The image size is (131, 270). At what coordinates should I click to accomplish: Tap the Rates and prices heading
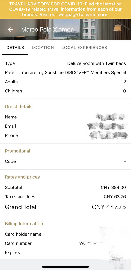22,177
